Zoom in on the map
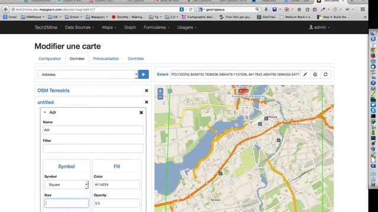Image resolution: width=378 pixels, height=212 pixels. [160, 91]
